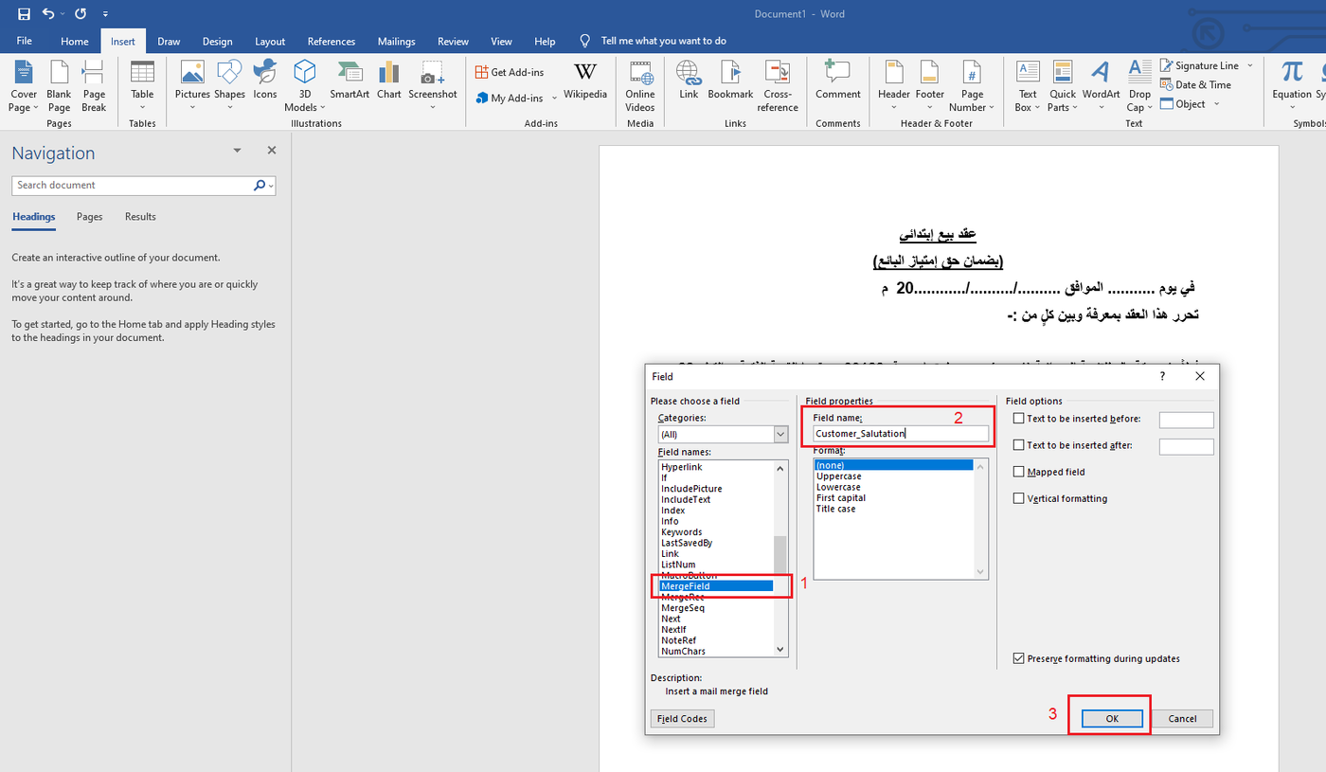1326x772 pixels.
Task: Check the Mapped field option
Action: point(1019,472)
